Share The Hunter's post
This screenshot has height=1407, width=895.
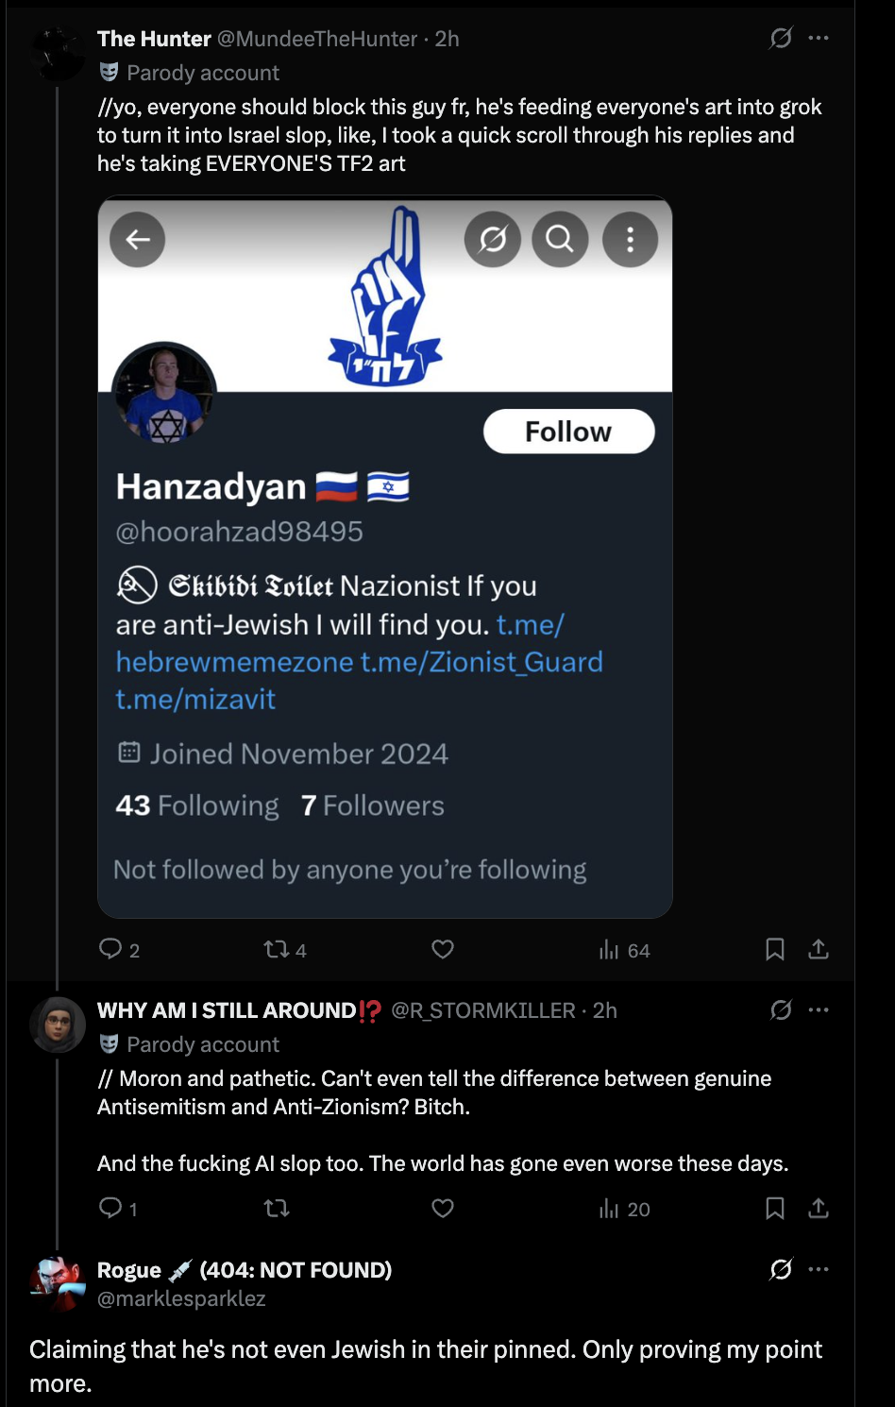point(819,949)
